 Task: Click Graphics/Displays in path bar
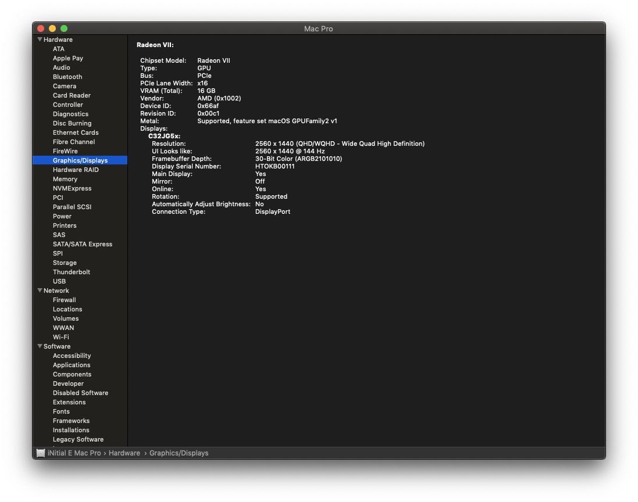click(x=179, y=453)
